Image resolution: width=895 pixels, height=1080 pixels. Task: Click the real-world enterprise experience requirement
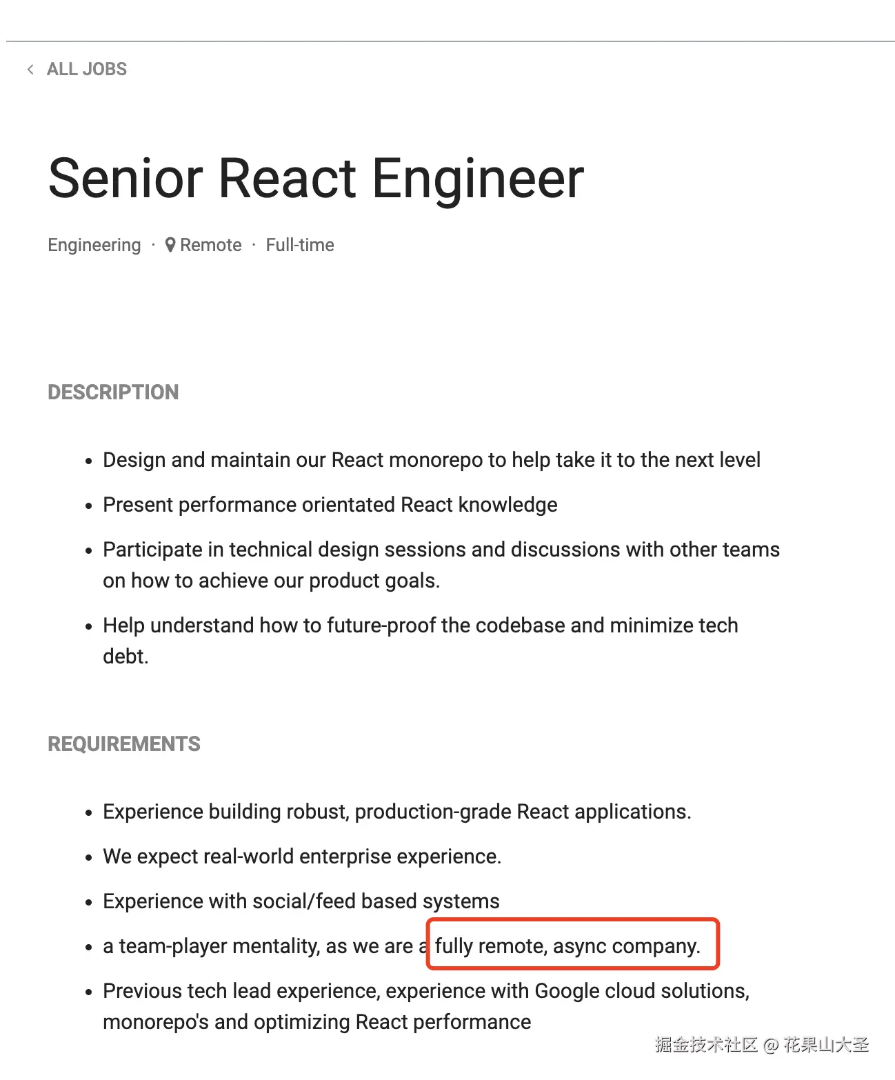(x=302, y=857)
